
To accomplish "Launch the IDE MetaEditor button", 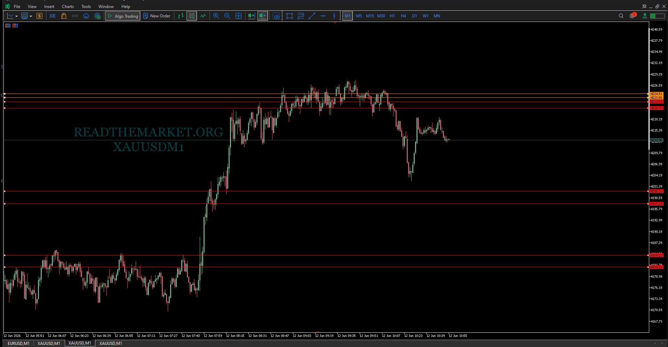I will [53, 16].
